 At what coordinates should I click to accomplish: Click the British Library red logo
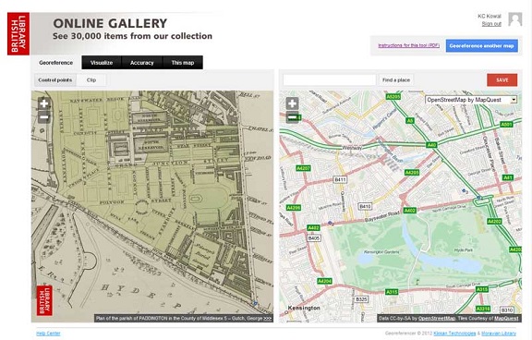tap(18, 33)
